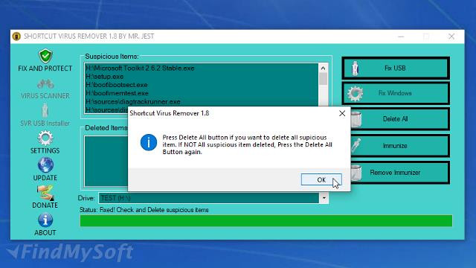
Task: Select the H:\setup.exe list item
Action: (x=104, y=77)
